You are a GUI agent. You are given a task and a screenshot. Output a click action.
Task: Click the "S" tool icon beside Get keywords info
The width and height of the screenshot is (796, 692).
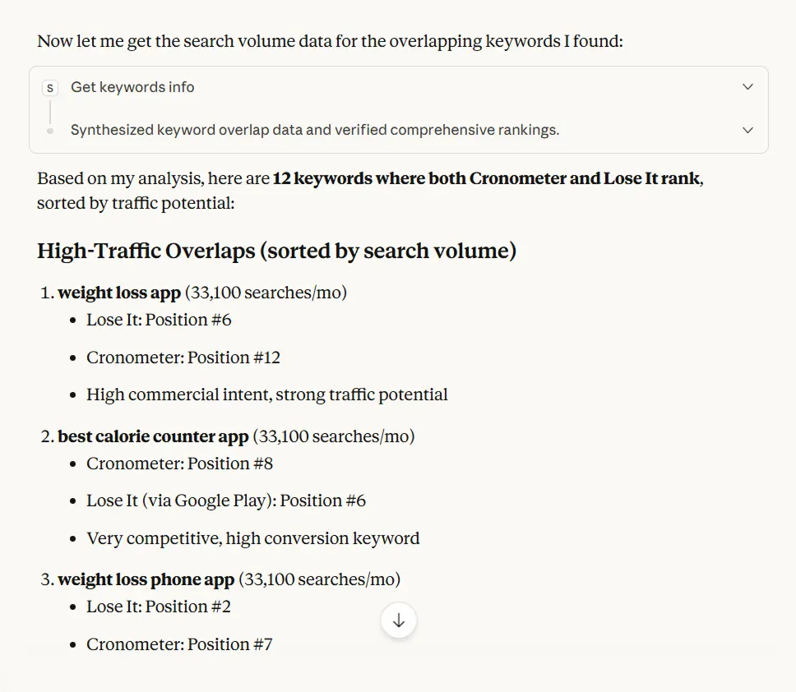pos(50,87)
